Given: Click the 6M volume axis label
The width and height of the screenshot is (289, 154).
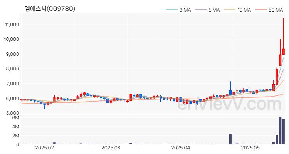Looking at the screenshot, I should click(15, 118).
